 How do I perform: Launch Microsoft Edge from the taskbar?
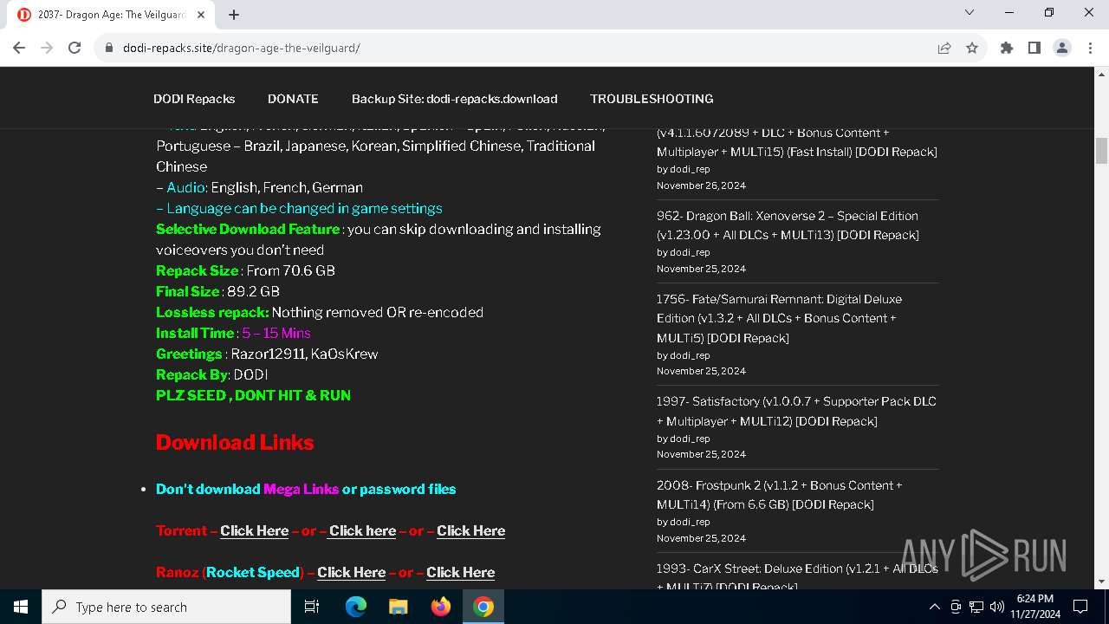356,607
